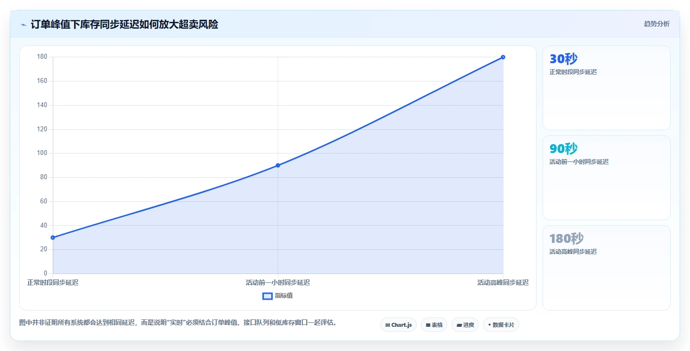The height and width of the screenshot is (351, 690).
Task: Click the 90秒 stat card value
Action: [x=563, y=149]
